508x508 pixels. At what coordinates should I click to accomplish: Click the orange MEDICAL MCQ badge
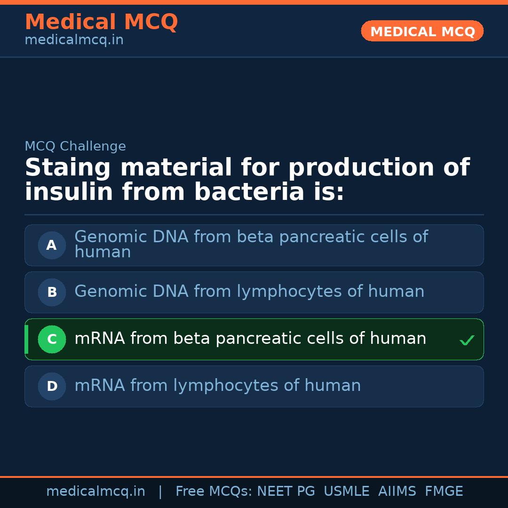tap(422, 31)
